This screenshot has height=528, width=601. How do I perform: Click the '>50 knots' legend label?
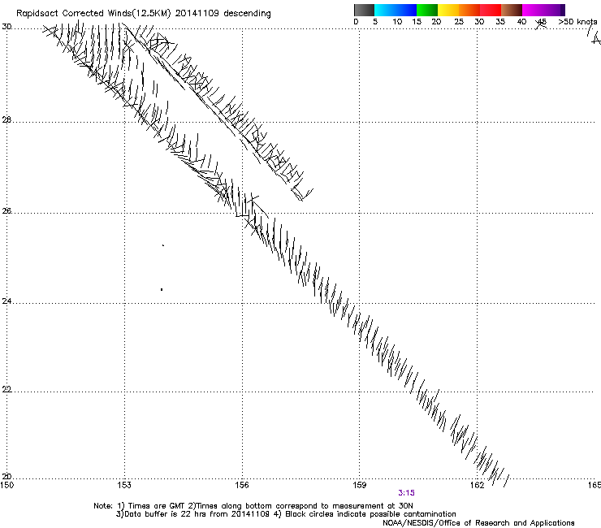click(577, 22)
